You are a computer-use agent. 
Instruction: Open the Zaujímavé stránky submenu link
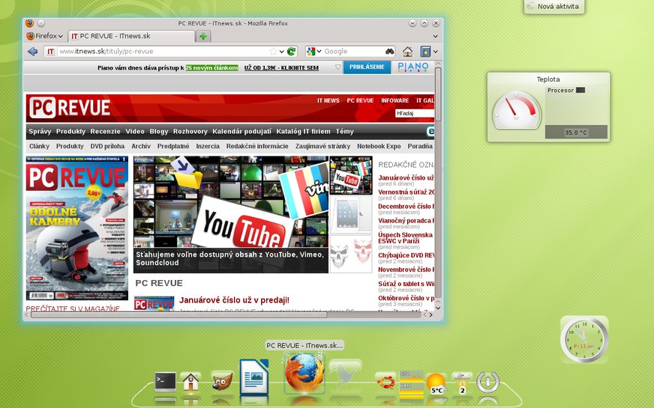[x=322, y=146]
